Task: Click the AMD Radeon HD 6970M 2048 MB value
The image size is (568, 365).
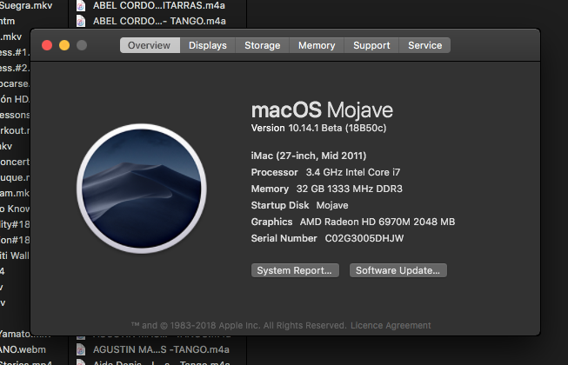Action: pos(378,222)
